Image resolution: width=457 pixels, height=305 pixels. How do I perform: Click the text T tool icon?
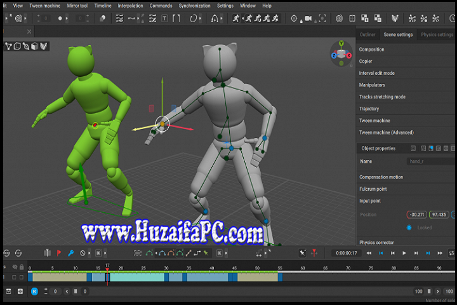click(164, 18)
